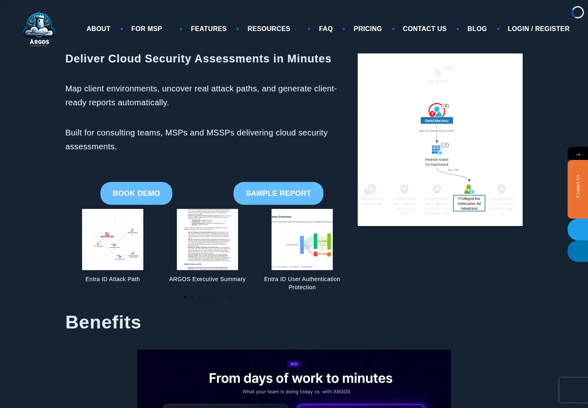588x408 pixels.
Task: Click the Finance Analytics Dashboard app icon
Action: [436, 149]
